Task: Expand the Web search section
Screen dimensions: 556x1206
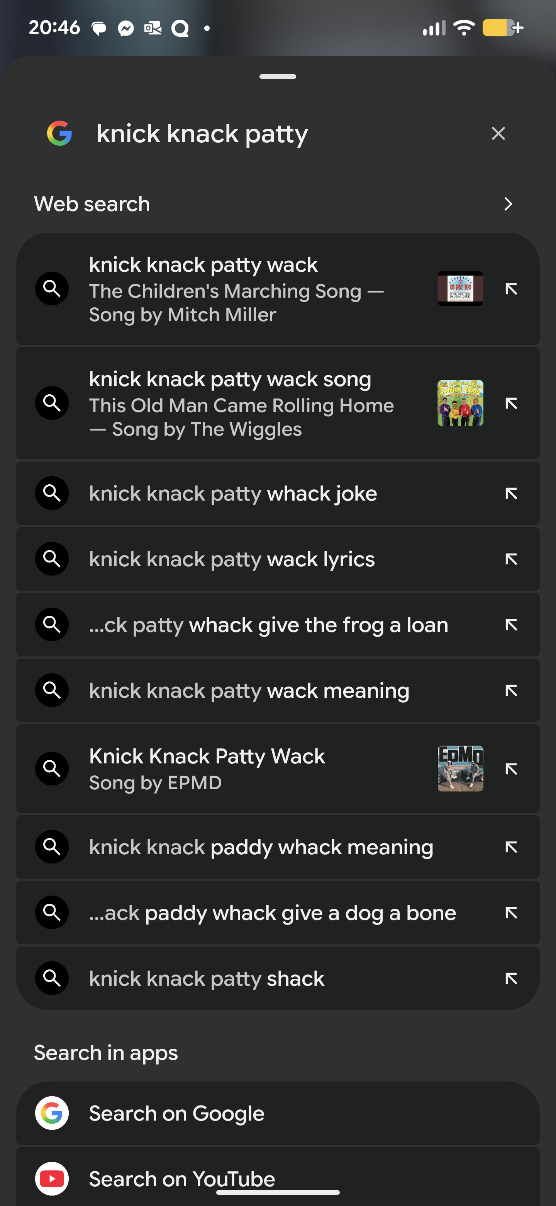Action: click(508, 204)
